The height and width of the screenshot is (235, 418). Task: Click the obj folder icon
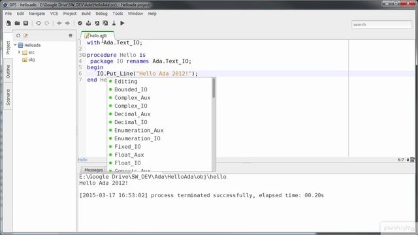(25, 60)
